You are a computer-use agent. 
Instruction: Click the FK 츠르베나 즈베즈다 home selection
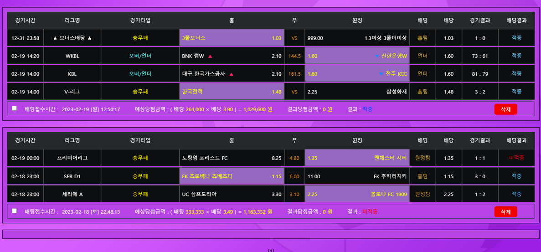click(x=232, y=176)
